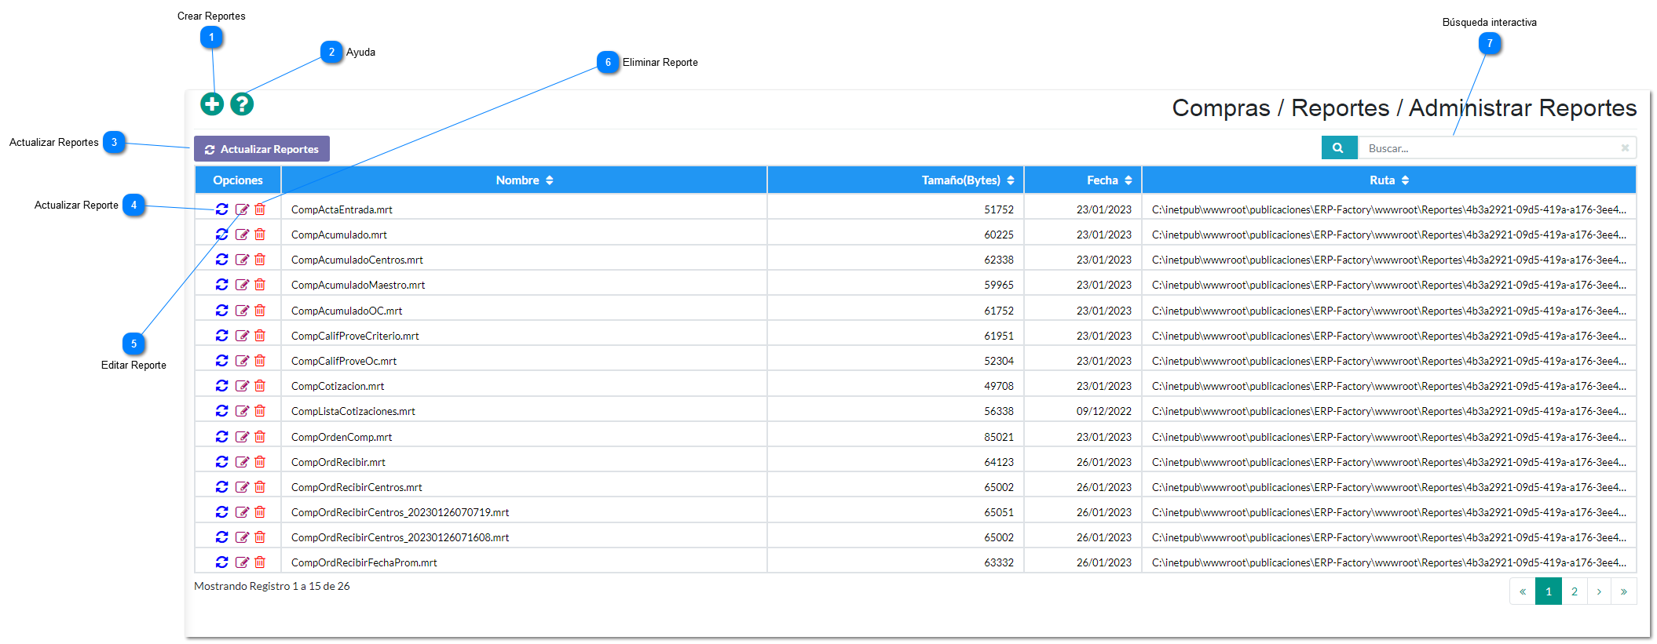Refresh the CompAcumuladoCentros.mrt report
1657x644 pixels.
tap(222, 260)
